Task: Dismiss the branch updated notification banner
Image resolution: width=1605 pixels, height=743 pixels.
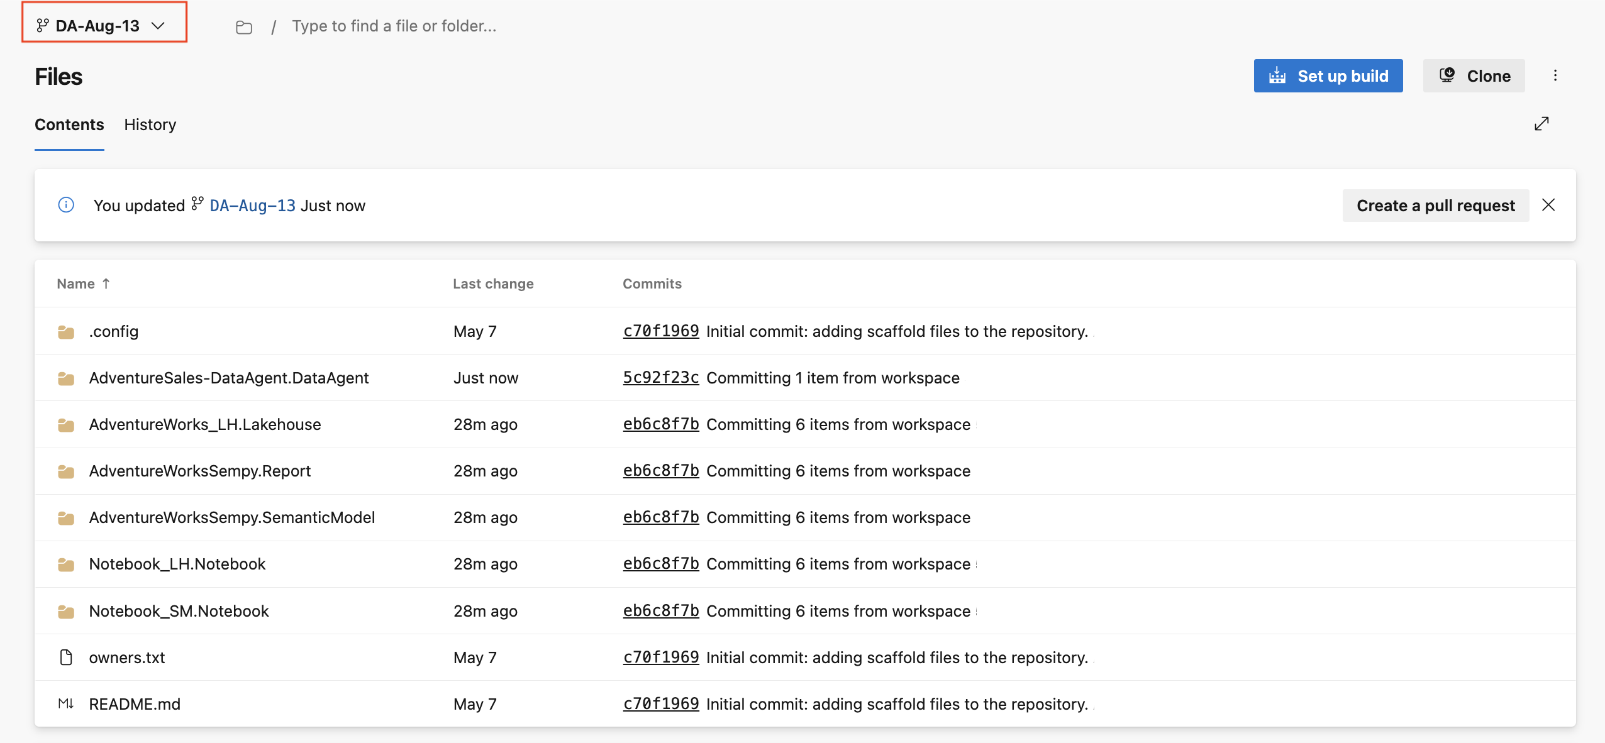Action: [x=1548, y=205]
